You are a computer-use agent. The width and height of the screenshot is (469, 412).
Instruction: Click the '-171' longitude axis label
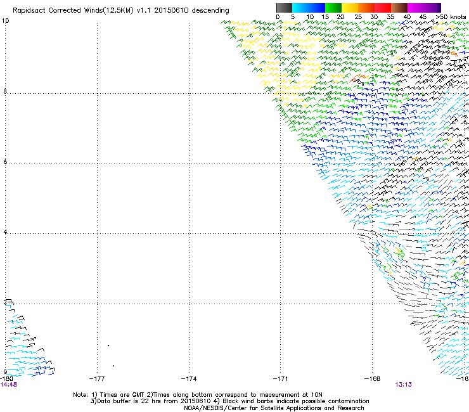coord(281,379)
